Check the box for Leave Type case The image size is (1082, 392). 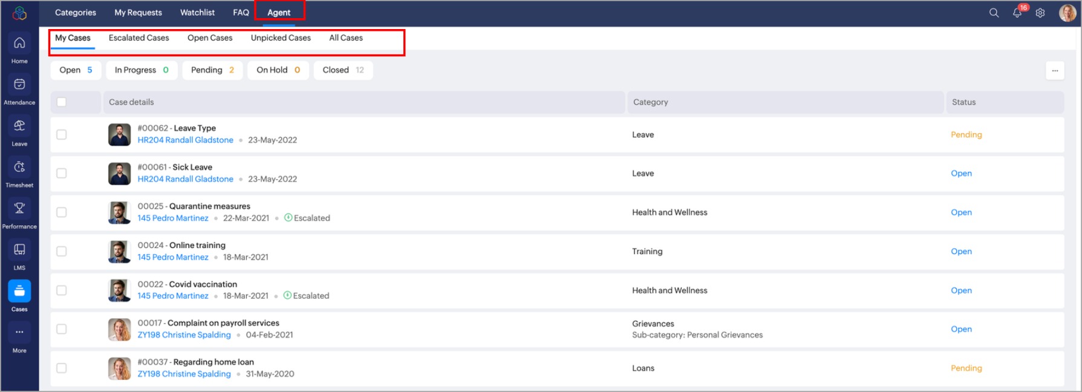(62, 135)
